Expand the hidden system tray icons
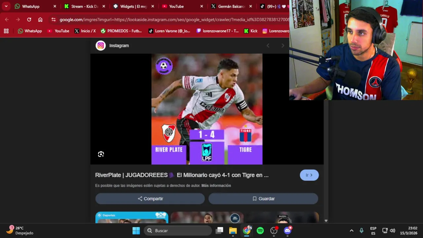Viewport: 423px width, 238px height. pyautogui.click(x=352, y=231)
